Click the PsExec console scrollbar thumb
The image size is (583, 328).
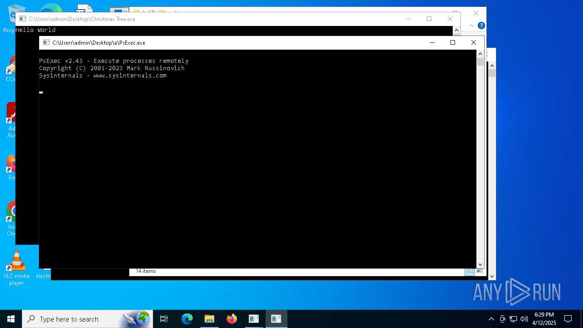[x=480, y=61]
